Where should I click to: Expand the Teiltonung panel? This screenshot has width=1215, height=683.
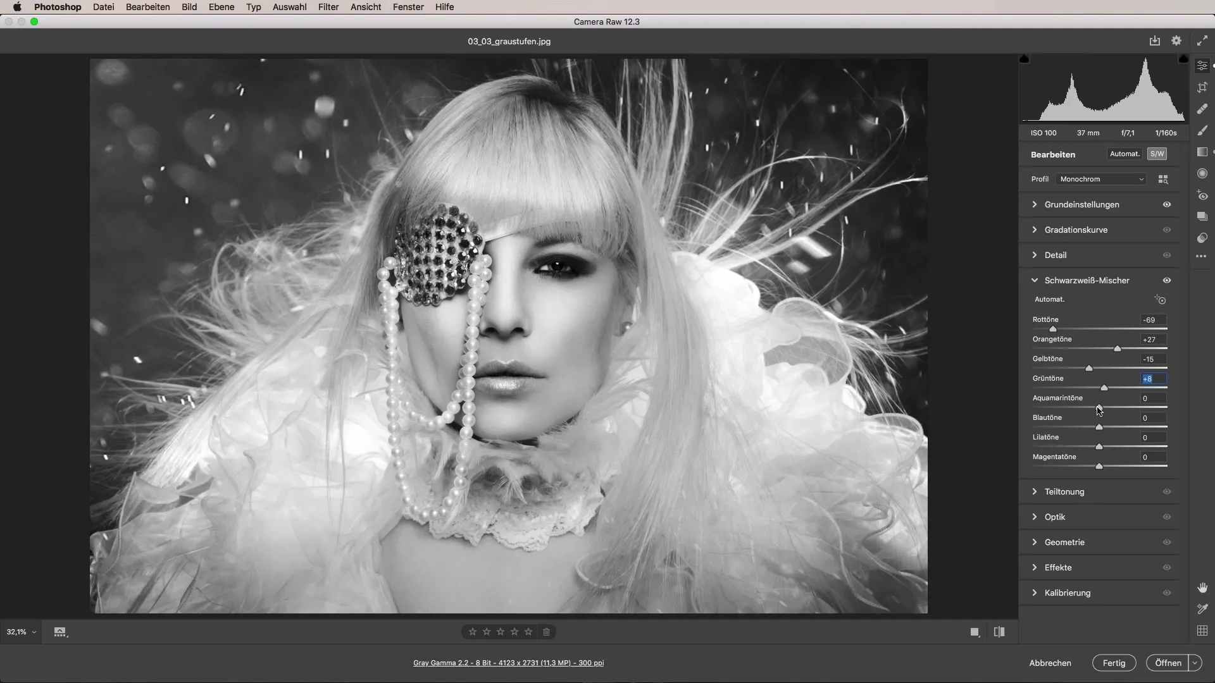click(x=1035, y=491)
